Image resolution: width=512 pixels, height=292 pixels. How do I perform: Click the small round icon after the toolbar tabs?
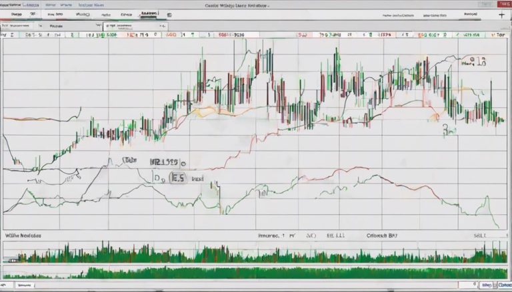coord(169,15)
